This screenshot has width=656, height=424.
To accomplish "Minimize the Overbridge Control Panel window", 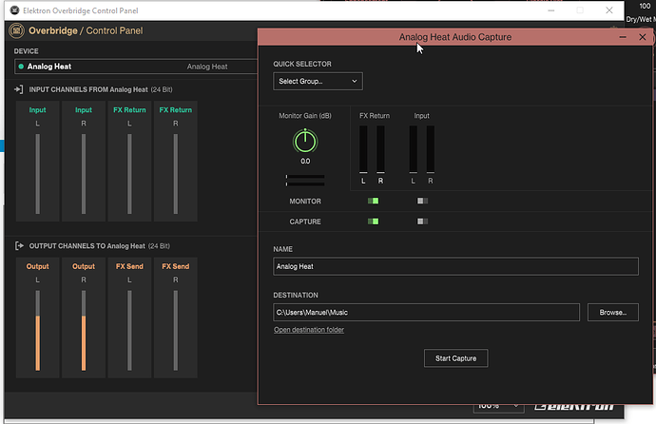I will point(551,10).
